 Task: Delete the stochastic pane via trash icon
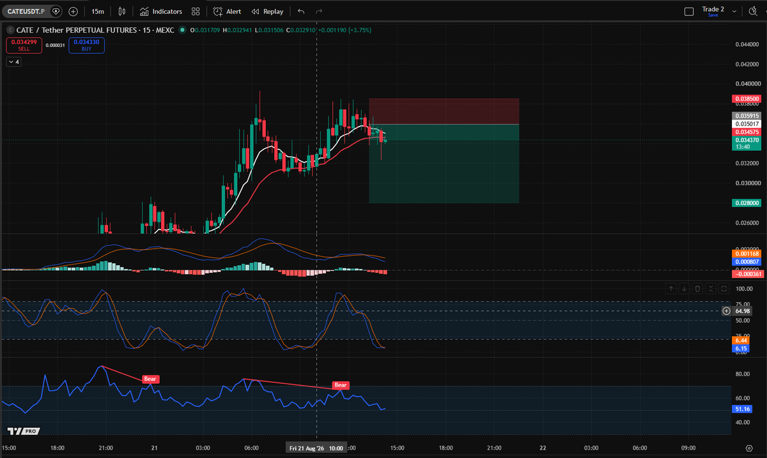tap(697, 289)
